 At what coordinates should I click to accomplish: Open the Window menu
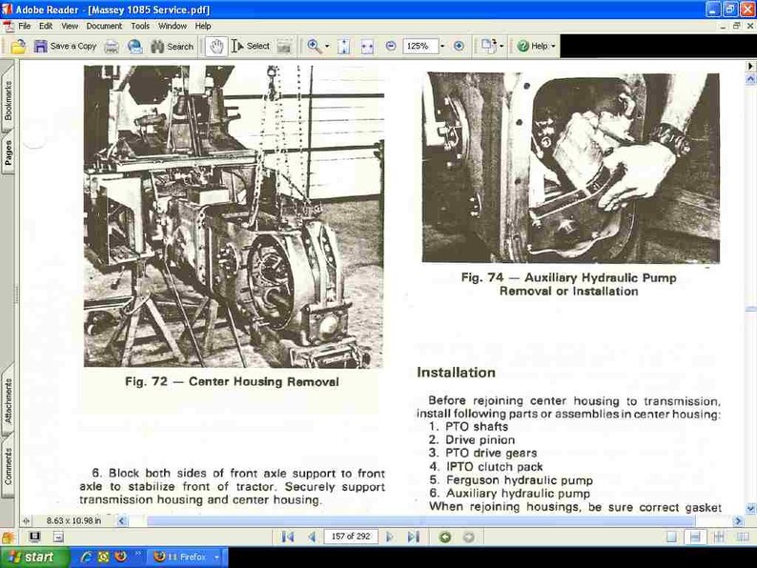[x=173, y=26]
